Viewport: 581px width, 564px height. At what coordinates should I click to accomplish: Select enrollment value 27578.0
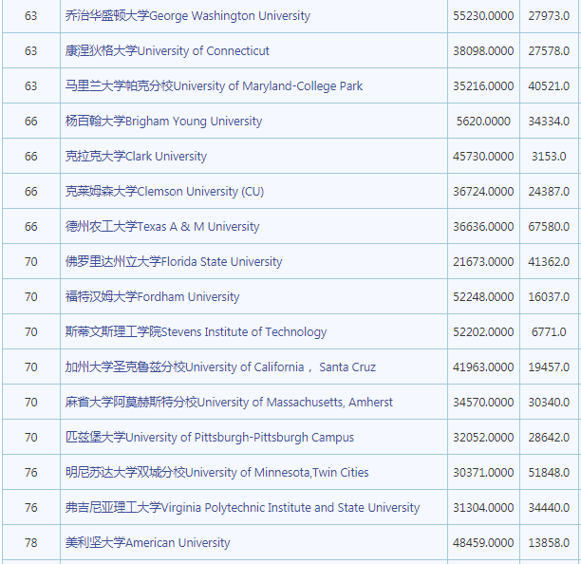(549, 50)
